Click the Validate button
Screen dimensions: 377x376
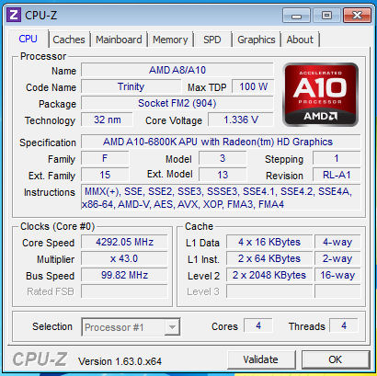261,359
